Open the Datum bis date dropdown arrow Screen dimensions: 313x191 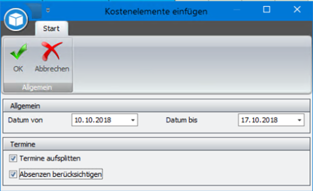pyautogui.click(x=299, y=120)
